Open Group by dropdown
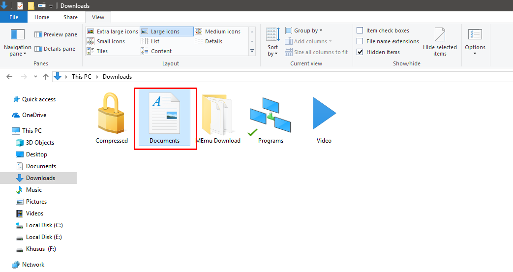 coord(303,30)
